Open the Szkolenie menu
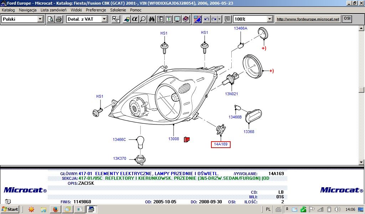Viewport: 365px width, 214px height. tap(118, 10)
